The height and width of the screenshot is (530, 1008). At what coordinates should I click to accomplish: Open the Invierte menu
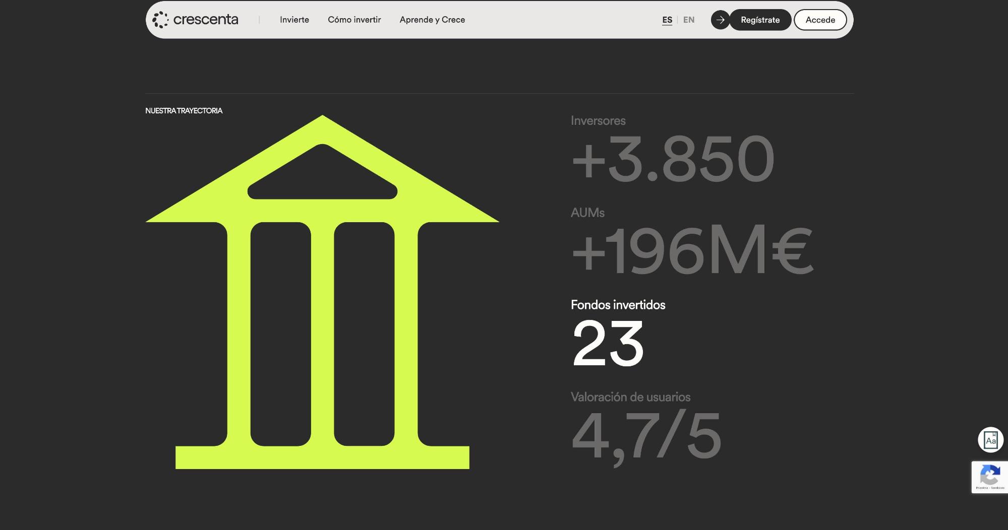(x=294, y=20)
